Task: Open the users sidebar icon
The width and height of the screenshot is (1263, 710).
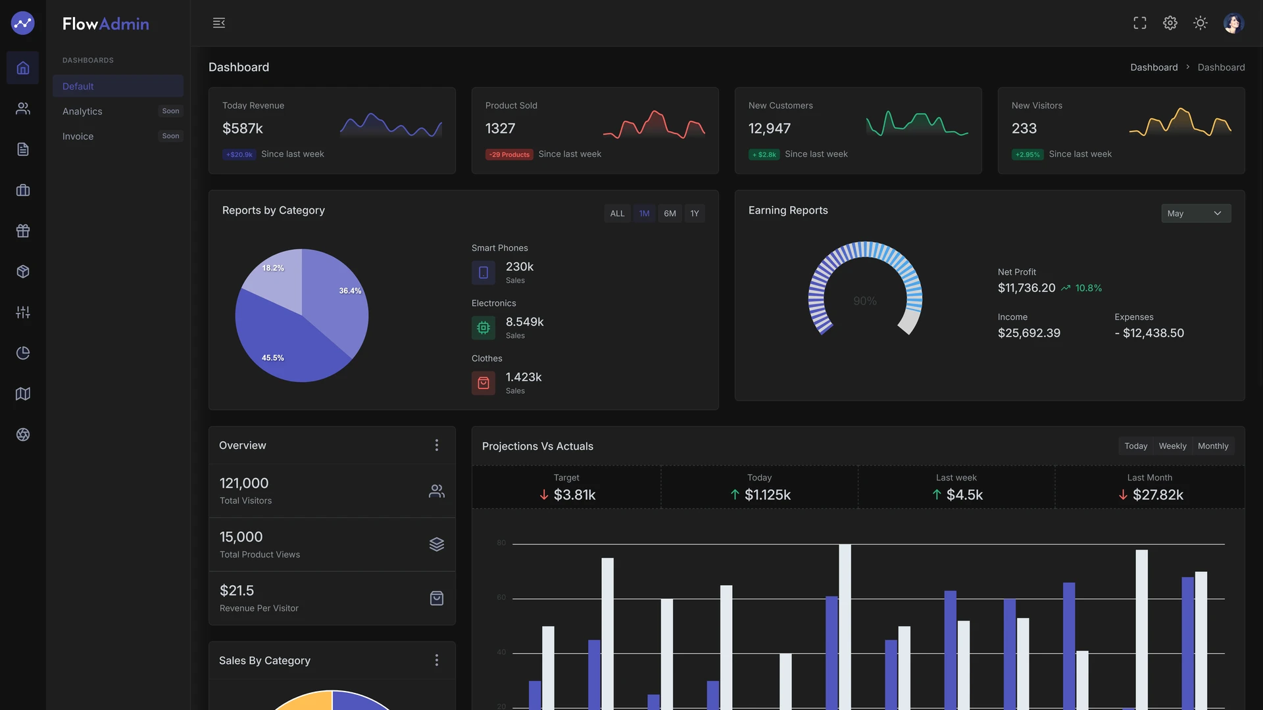Action: 23,108
